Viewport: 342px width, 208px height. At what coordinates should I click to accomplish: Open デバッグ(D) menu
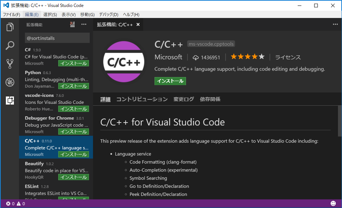tap(109, 14)
